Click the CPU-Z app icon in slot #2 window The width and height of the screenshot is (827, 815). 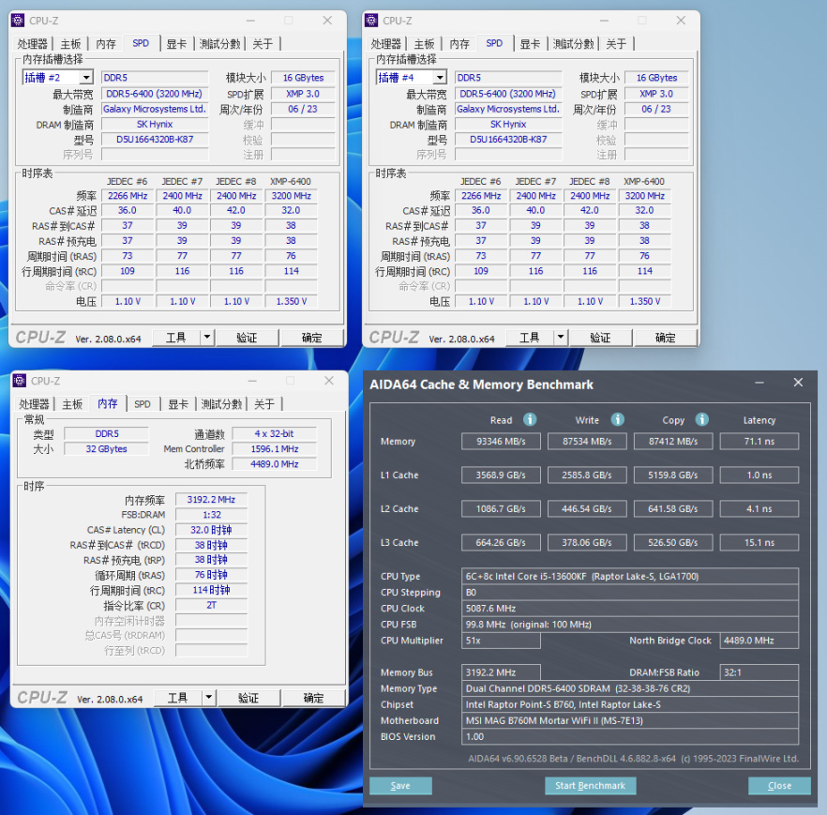pos(19,21)
